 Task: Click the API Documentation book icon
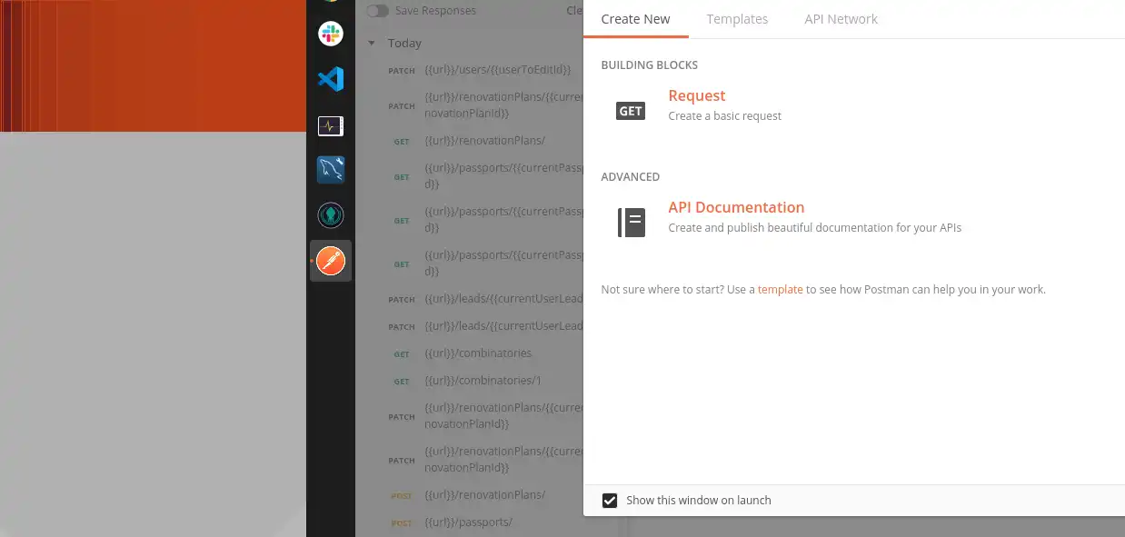click(x=632, y=223)
